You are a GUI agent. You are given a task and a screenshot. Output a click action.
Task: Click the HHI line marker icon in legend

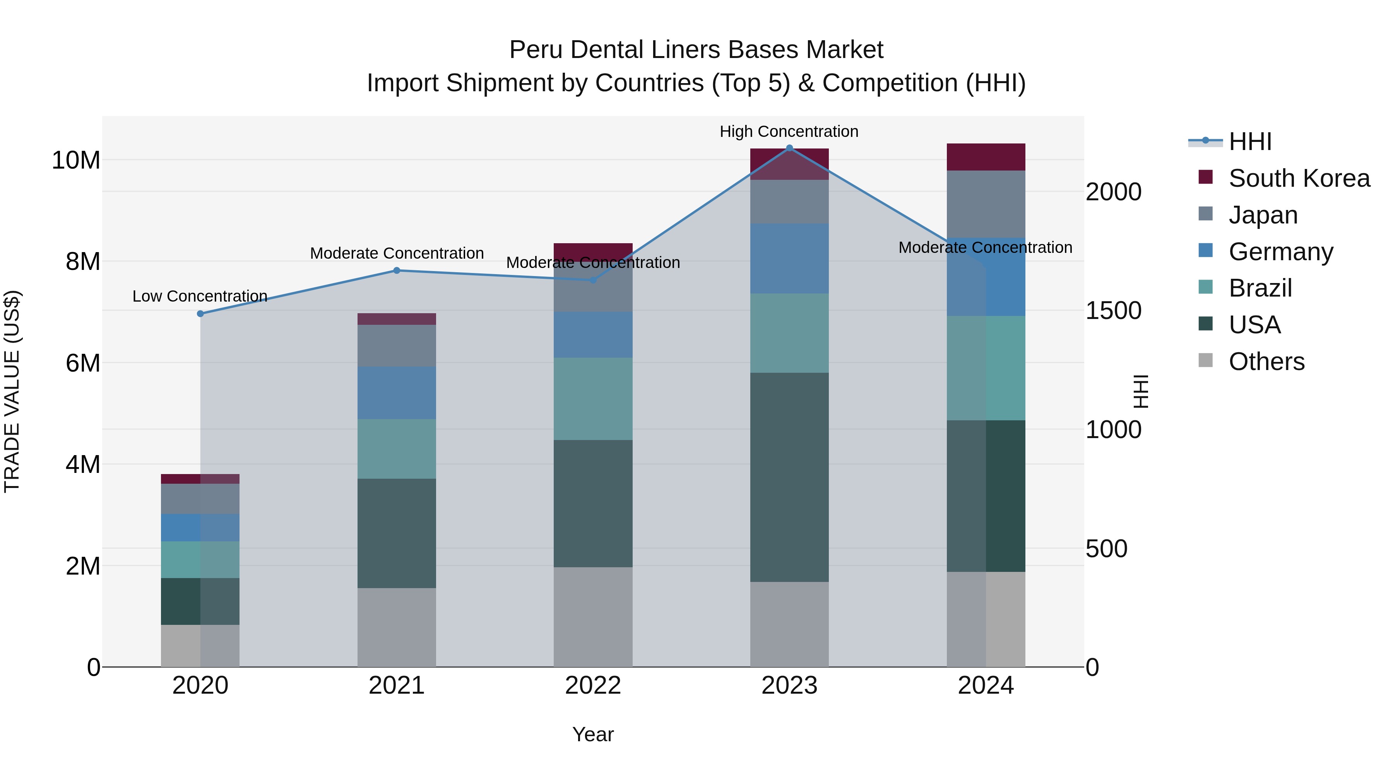pos(1205,140)
